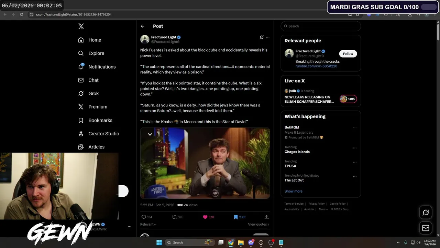Open Explore in the sidebar
The height and width of the screenshot is (248, 440).
91,53
